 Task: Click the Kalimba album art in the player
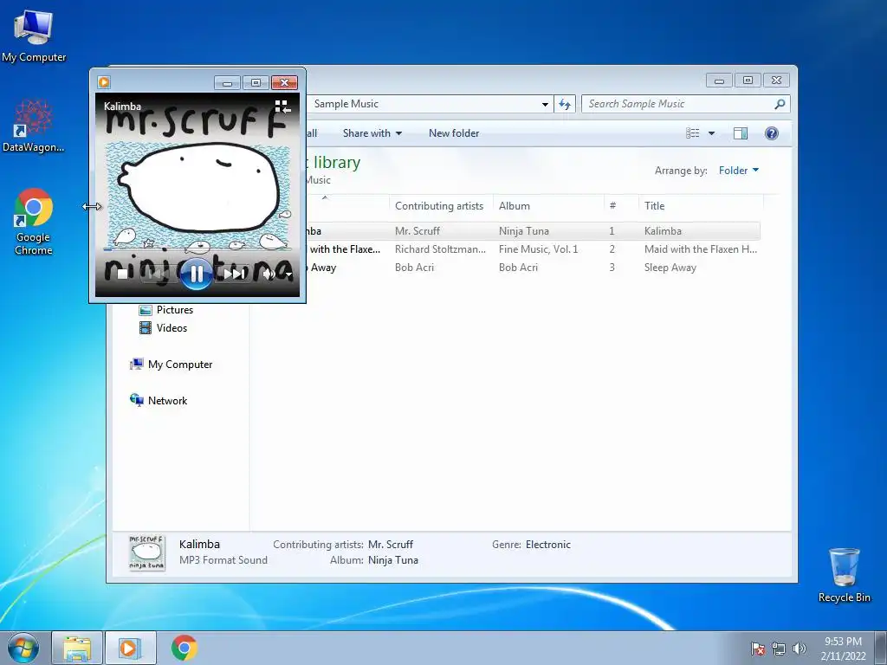pos(197,195)
